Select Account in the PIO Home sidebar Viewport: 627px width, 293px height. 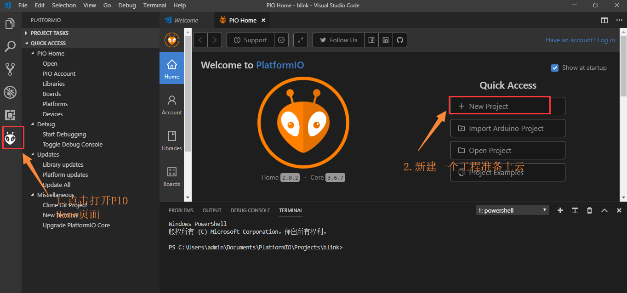coord(171,104)
